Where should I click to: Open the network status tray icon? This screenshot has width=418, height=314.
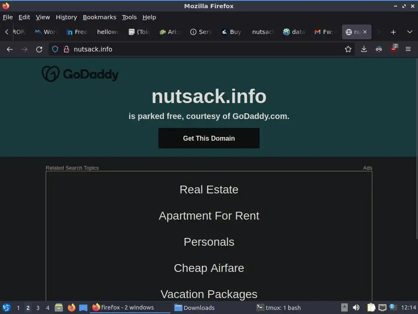point(382,307)
